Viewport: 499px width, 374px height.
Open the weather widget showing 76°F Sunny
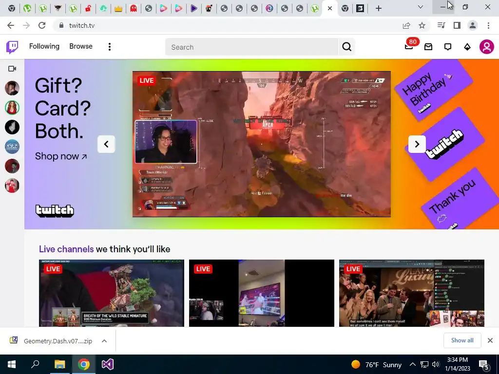click(377, 364)
